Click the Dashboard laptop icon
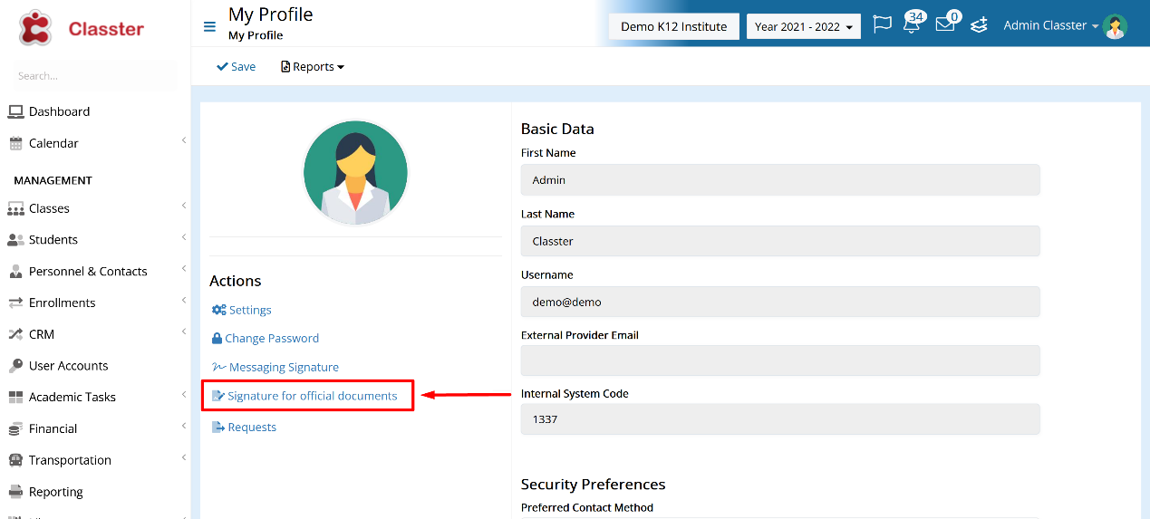 click(x=15, y=111)
